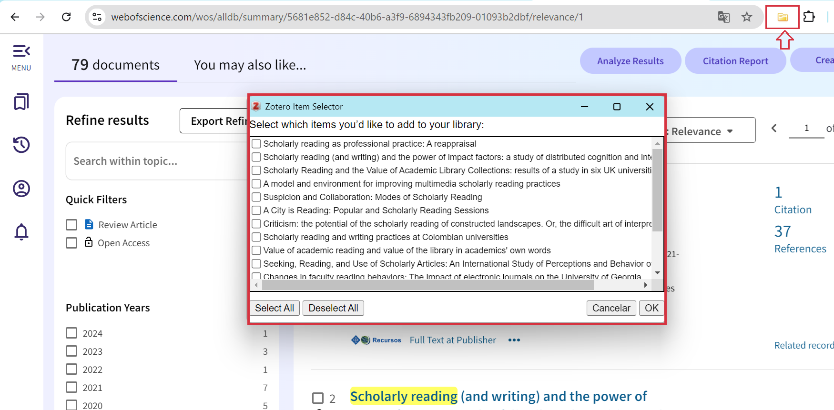Toggle Open Access quick filter checkbox
Screen dimensions: 834x410
71,243
